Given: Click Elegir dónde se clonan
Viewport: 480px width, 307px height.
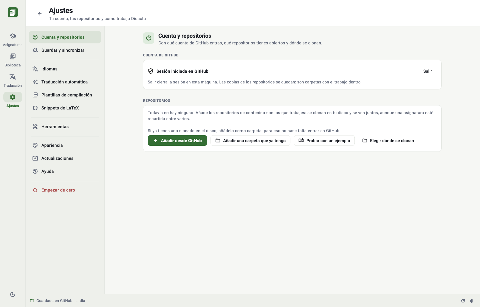Looking at the screenshot, I should coord(388,140).
